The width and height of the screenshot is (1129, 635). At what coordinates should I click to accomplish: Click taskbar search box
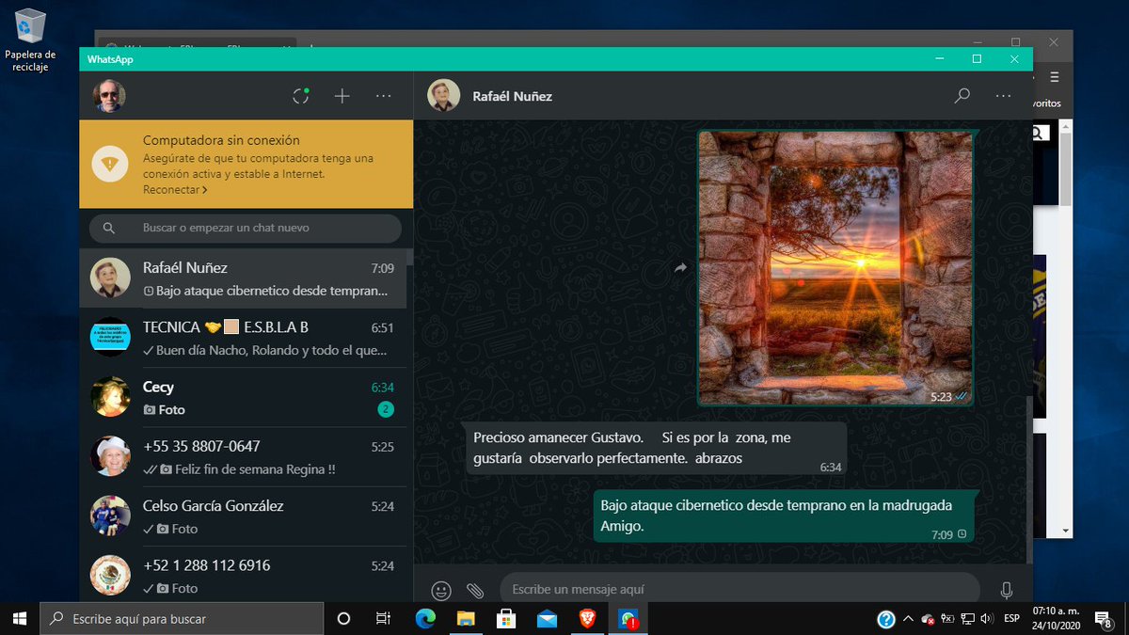click(x=181, y=618)
